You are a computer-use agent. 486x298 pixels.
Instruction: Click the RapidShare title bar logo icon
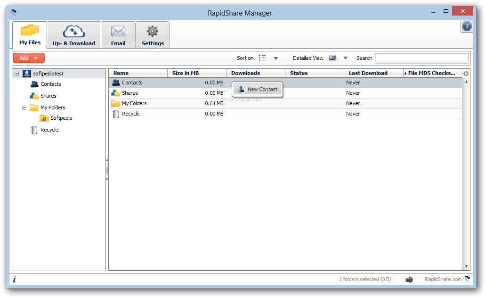(x=14, y=12)
